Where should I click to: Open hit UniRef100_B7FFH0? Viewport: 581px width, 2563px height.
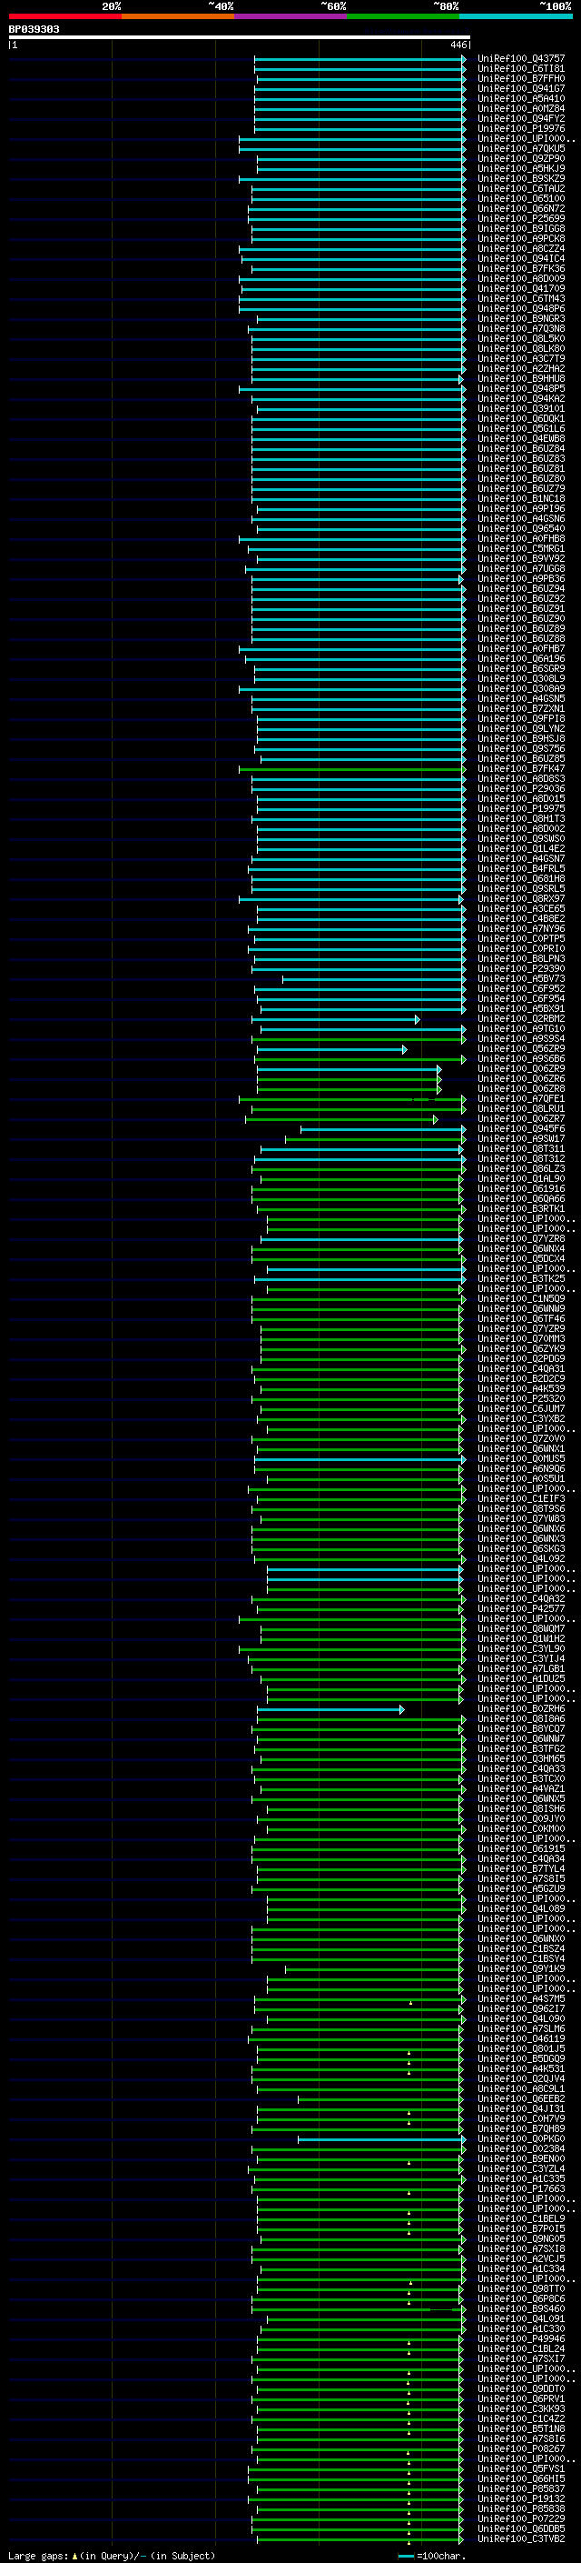[x=521, y=78]
